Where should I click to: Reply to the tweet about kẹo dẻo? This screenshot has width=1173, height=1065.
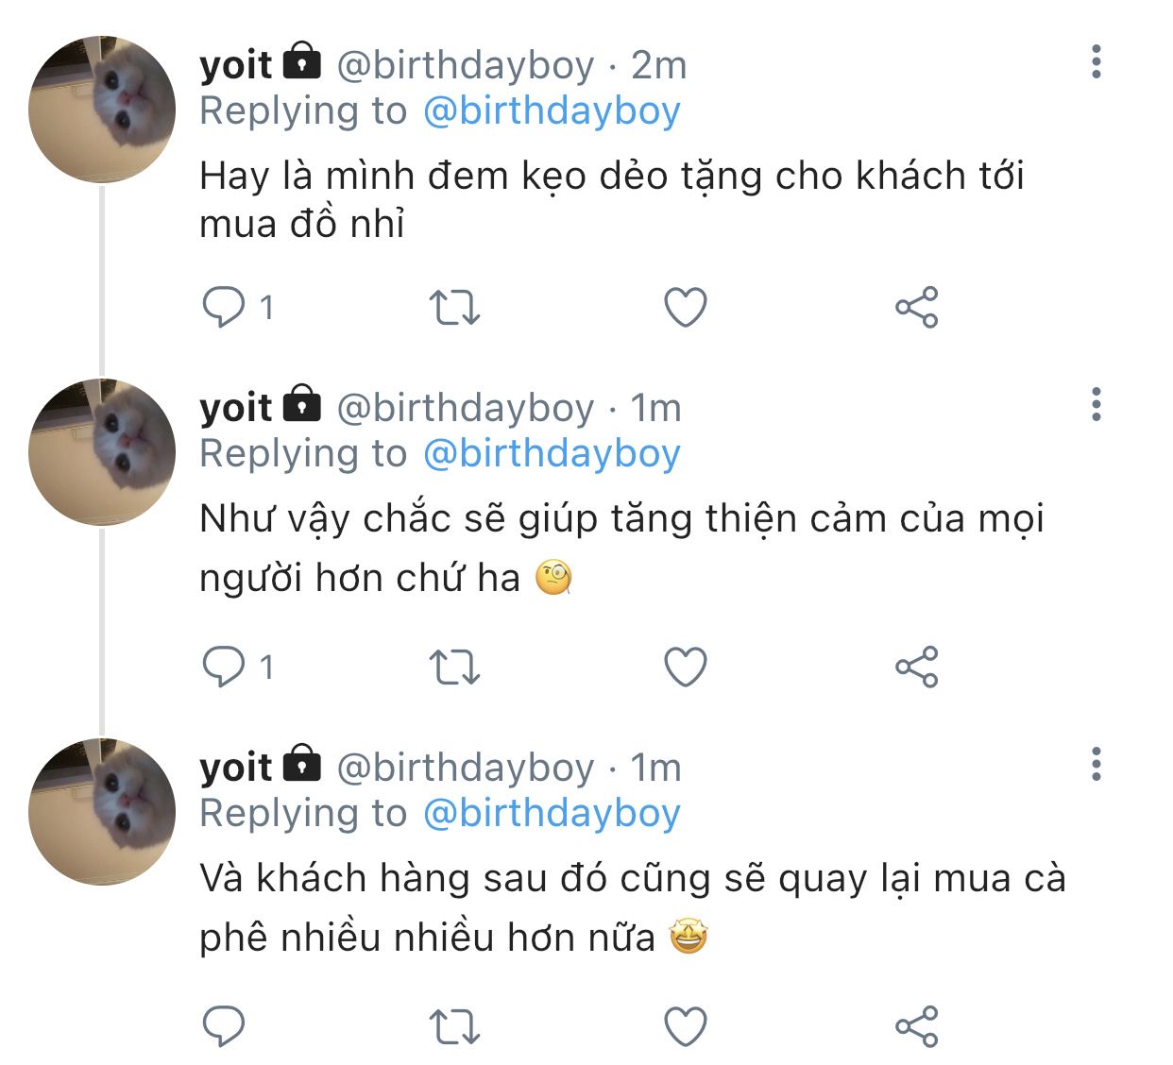coord(224,308)
